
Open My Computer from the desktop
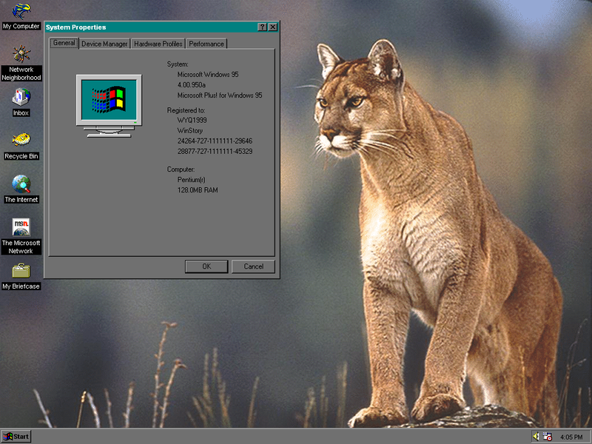click(20, 13)
